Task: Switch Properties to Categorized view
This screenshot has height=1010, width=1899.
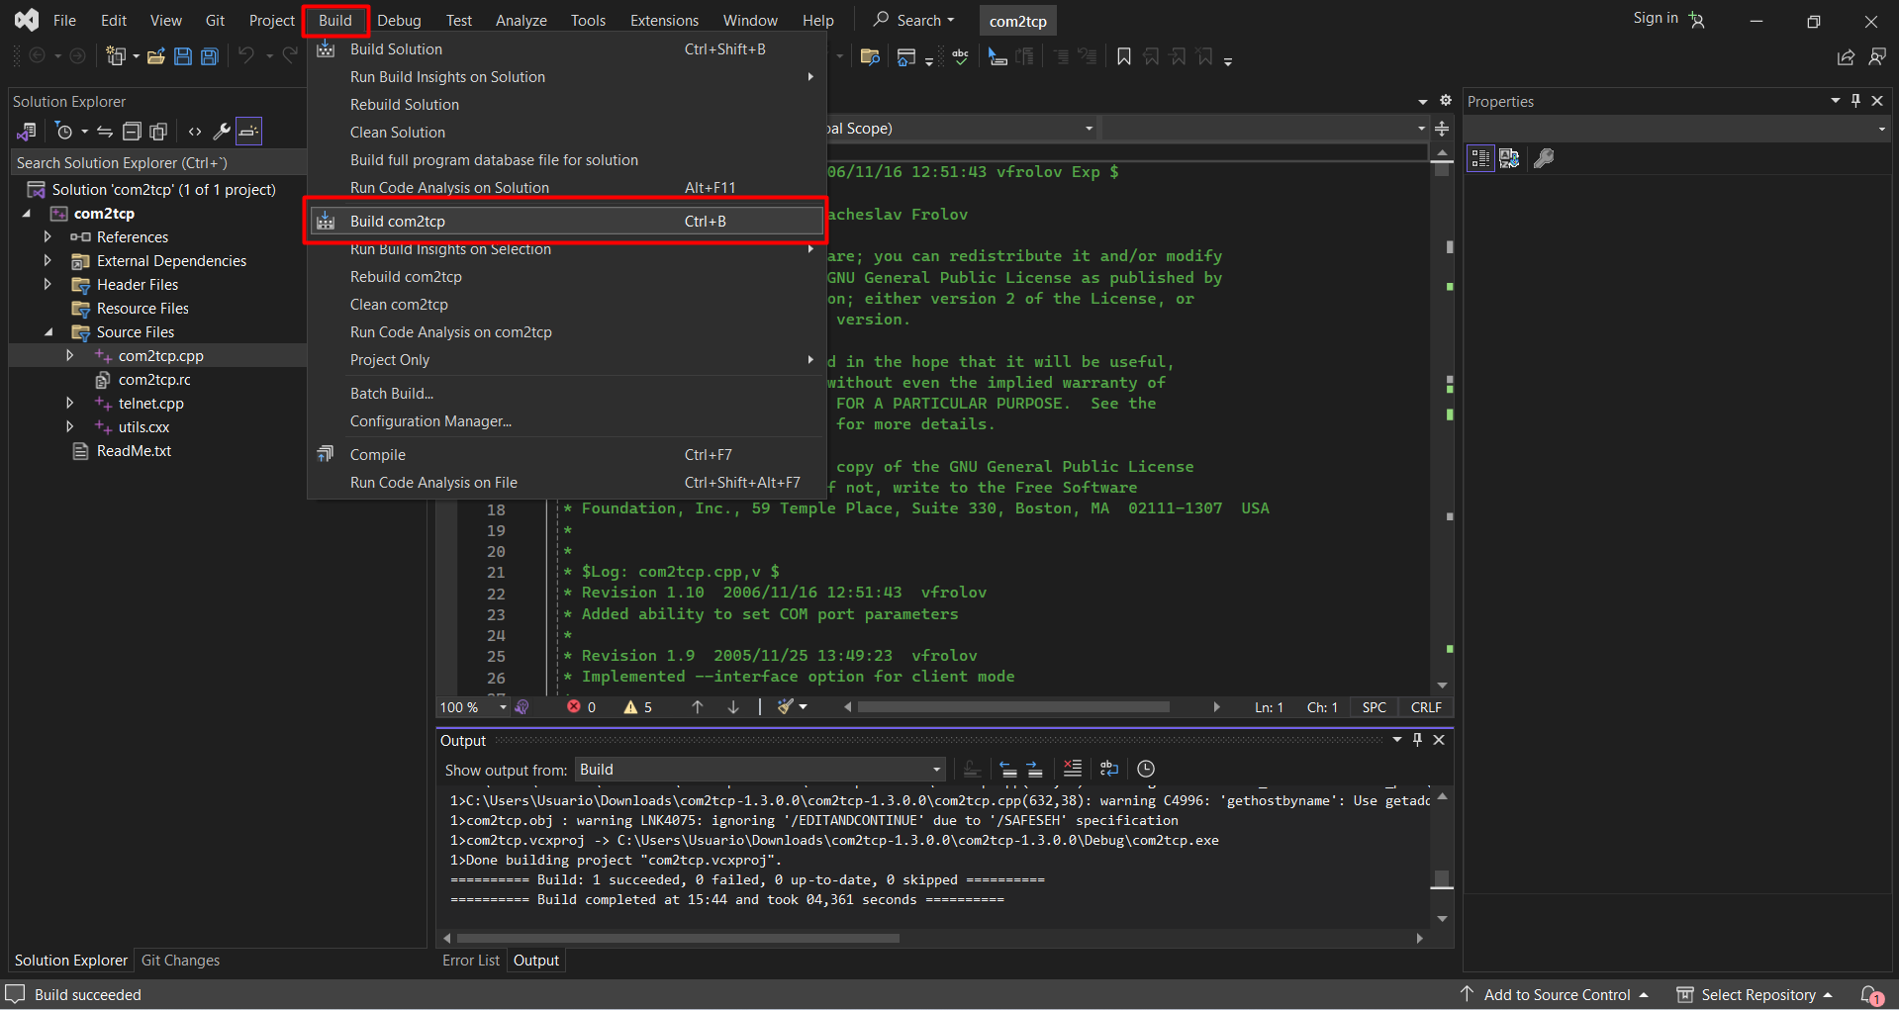Action: click(x=1480, y=158)
